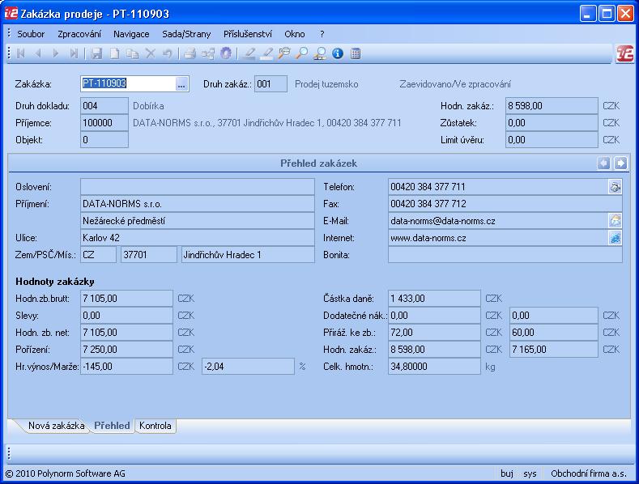
Task: Open the Navigace menu
Action: pyautogui.click(x=131, y=34)
